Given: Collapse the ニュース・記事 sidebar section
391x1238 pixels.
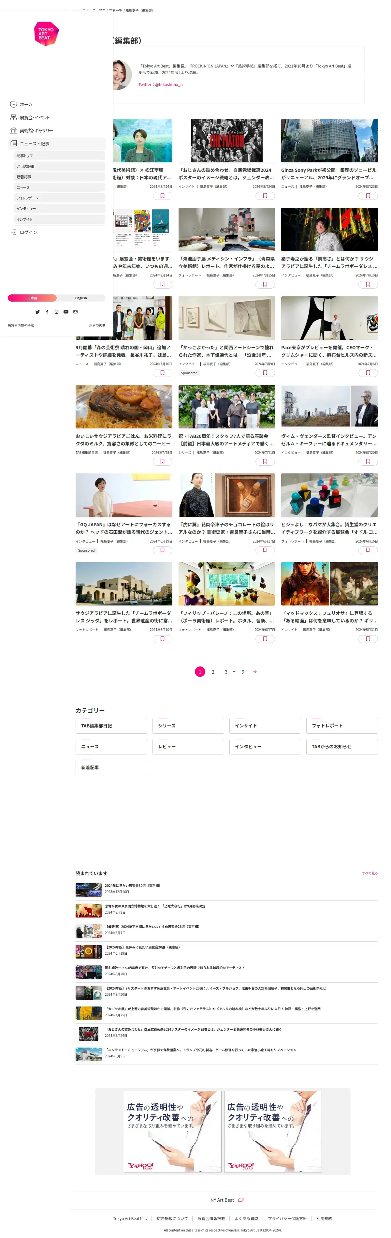Looking at the screenshot, I should tap(57, 143).
